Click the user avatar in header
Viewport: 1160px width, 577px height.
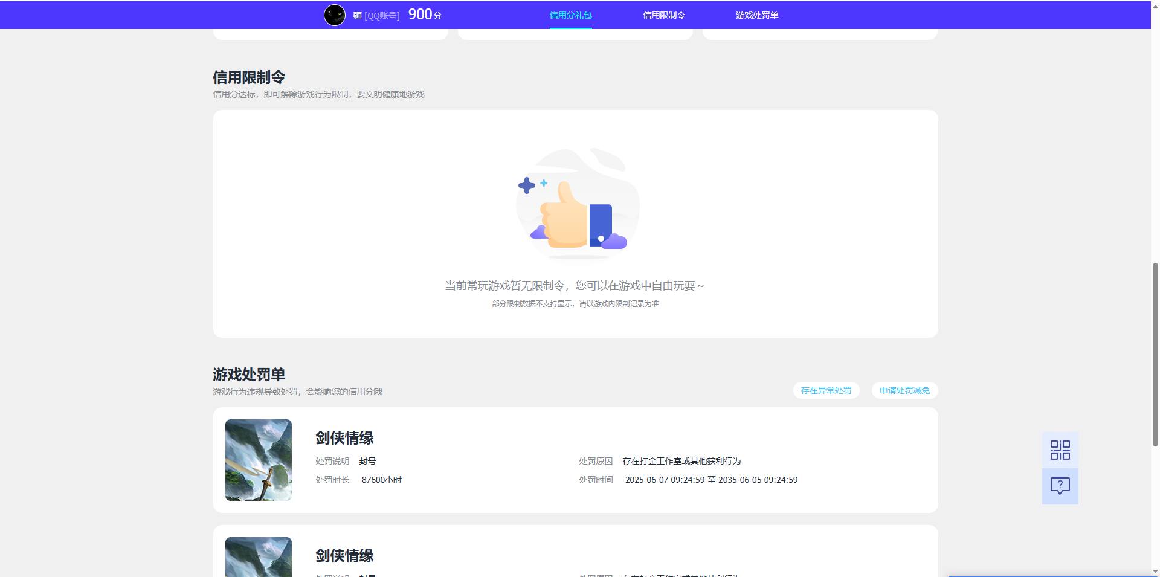click(x=335, y=15)
